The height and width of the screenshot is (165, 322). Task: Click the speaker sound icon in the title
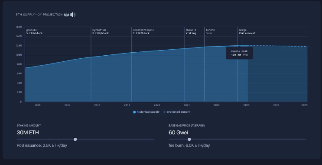click(73, 15)
